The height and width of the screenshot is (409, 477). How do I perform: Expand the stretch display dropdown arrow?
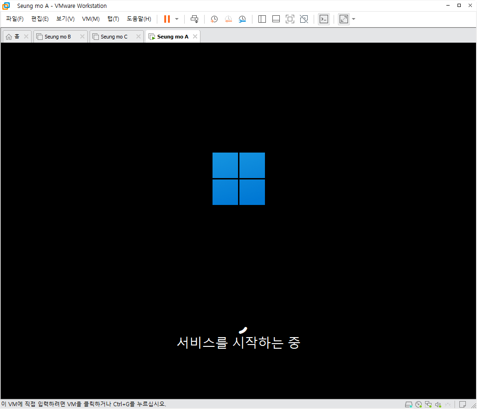click(x=354, y=19)
